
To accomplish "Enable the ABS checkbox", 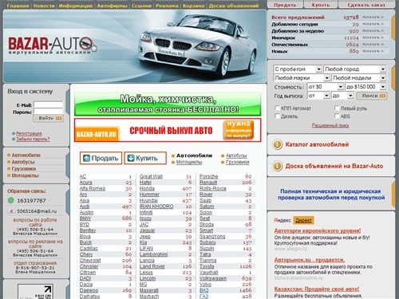I will (337, 116).
